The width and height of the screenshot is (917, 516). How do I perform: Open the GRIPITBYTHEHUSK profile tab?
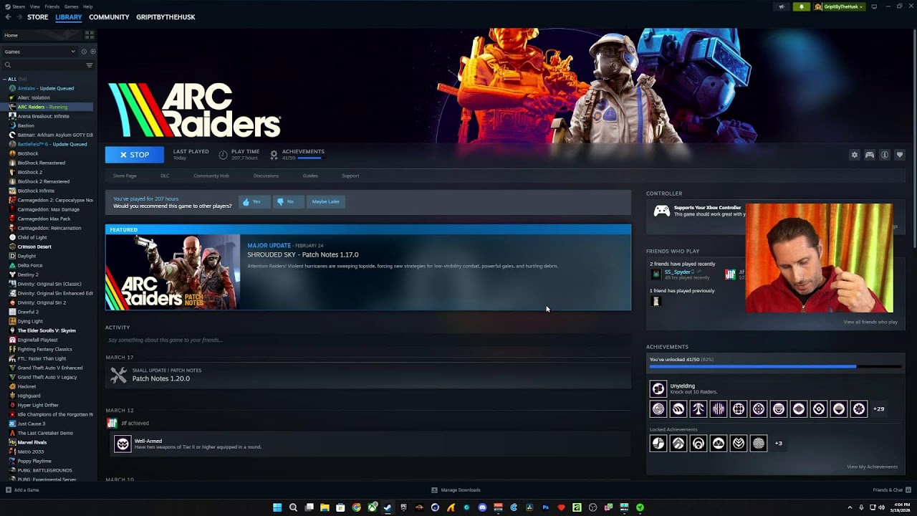click(165, 17)
